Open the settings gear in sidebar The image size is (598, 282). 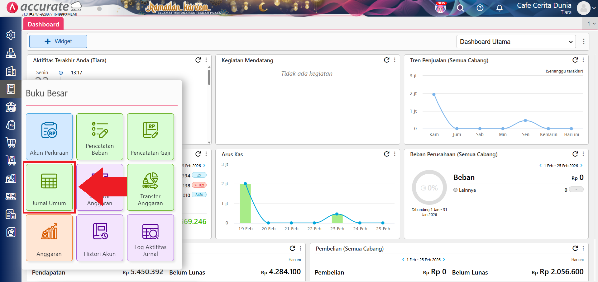pos(11,35)
